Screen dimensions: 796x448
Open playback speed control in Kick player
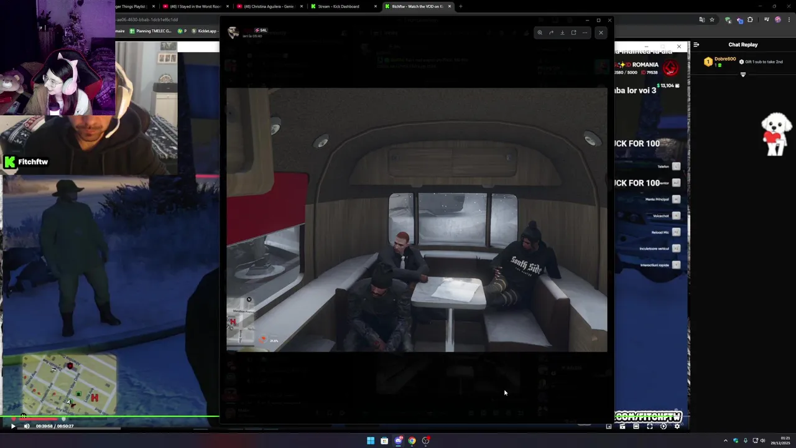(x=664, y=426)
